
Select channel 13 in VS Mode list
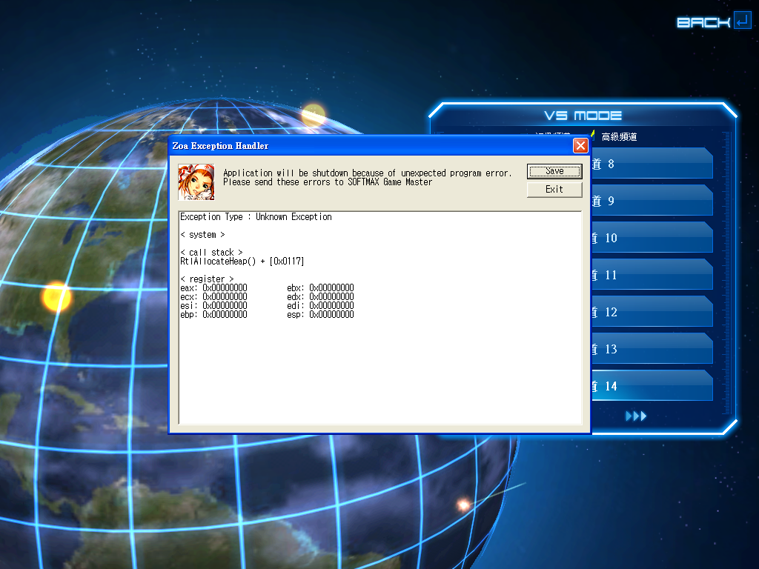point(652,348)
